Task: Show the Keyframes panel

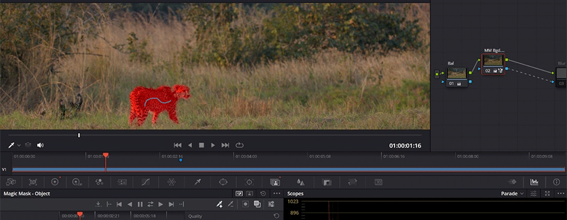Action: [x=512, y=182]
